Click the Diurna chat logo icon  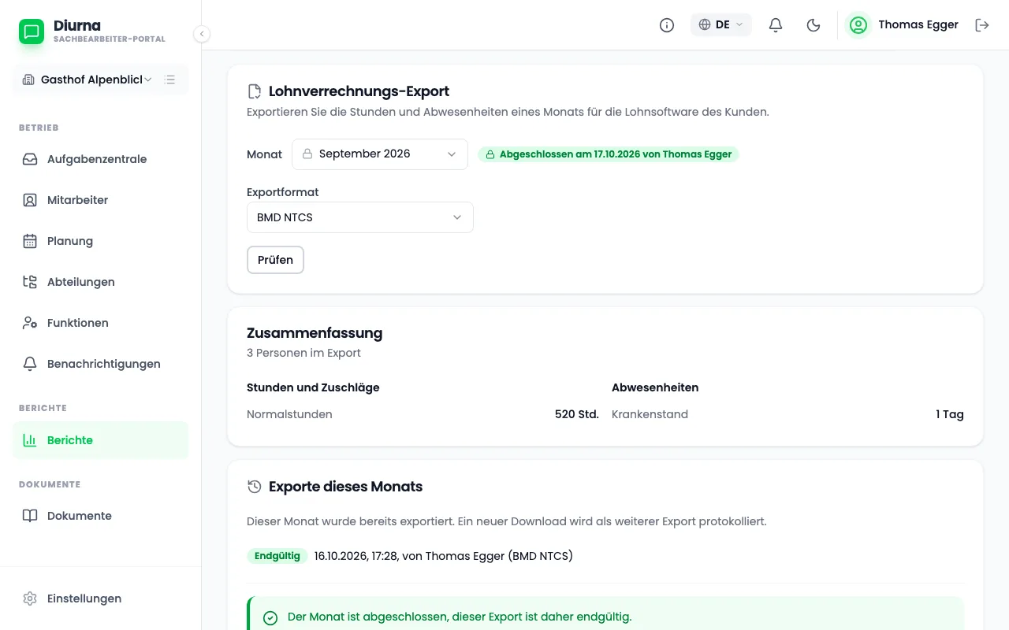[x=32, y=31]
